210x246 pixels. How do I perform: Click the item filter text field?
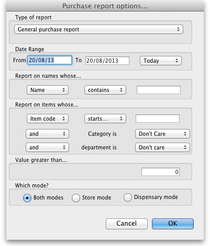(x=158, y=119)
